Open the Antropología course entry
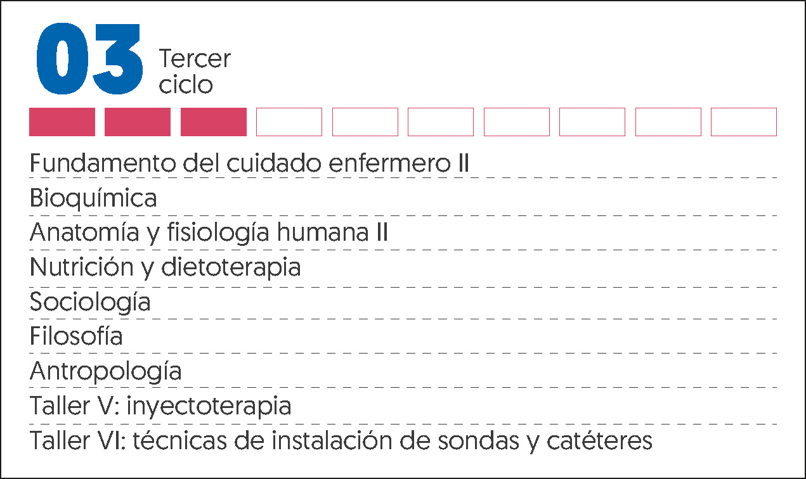 [105, 371]
